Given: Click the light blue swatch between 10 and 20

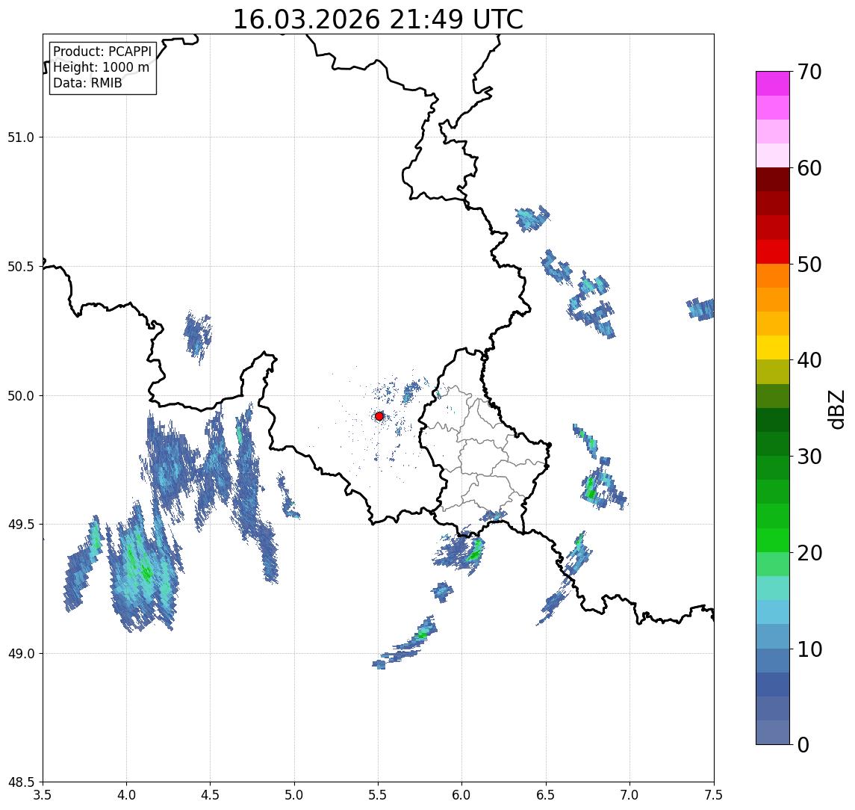Looking at the screenshot, I should [773, 613].
